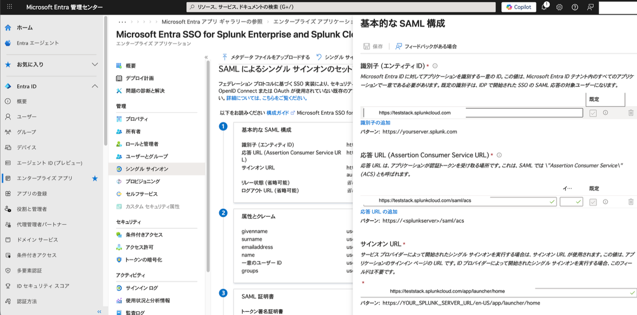Click the global search bar
This screenshot has width=637, height=315.
[x=339, y=7]
